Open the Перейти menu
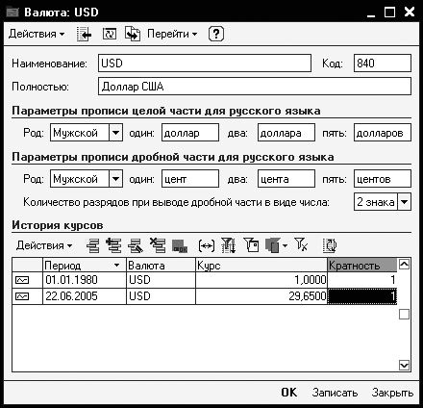The width and height of the screenshot is (423, 408). click(x=172, y=34)
